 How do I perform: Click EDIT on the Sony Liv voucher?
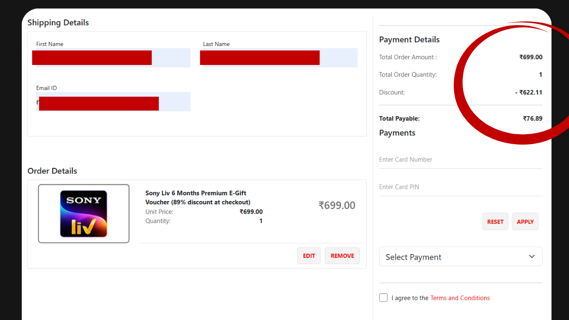[309, 256]
